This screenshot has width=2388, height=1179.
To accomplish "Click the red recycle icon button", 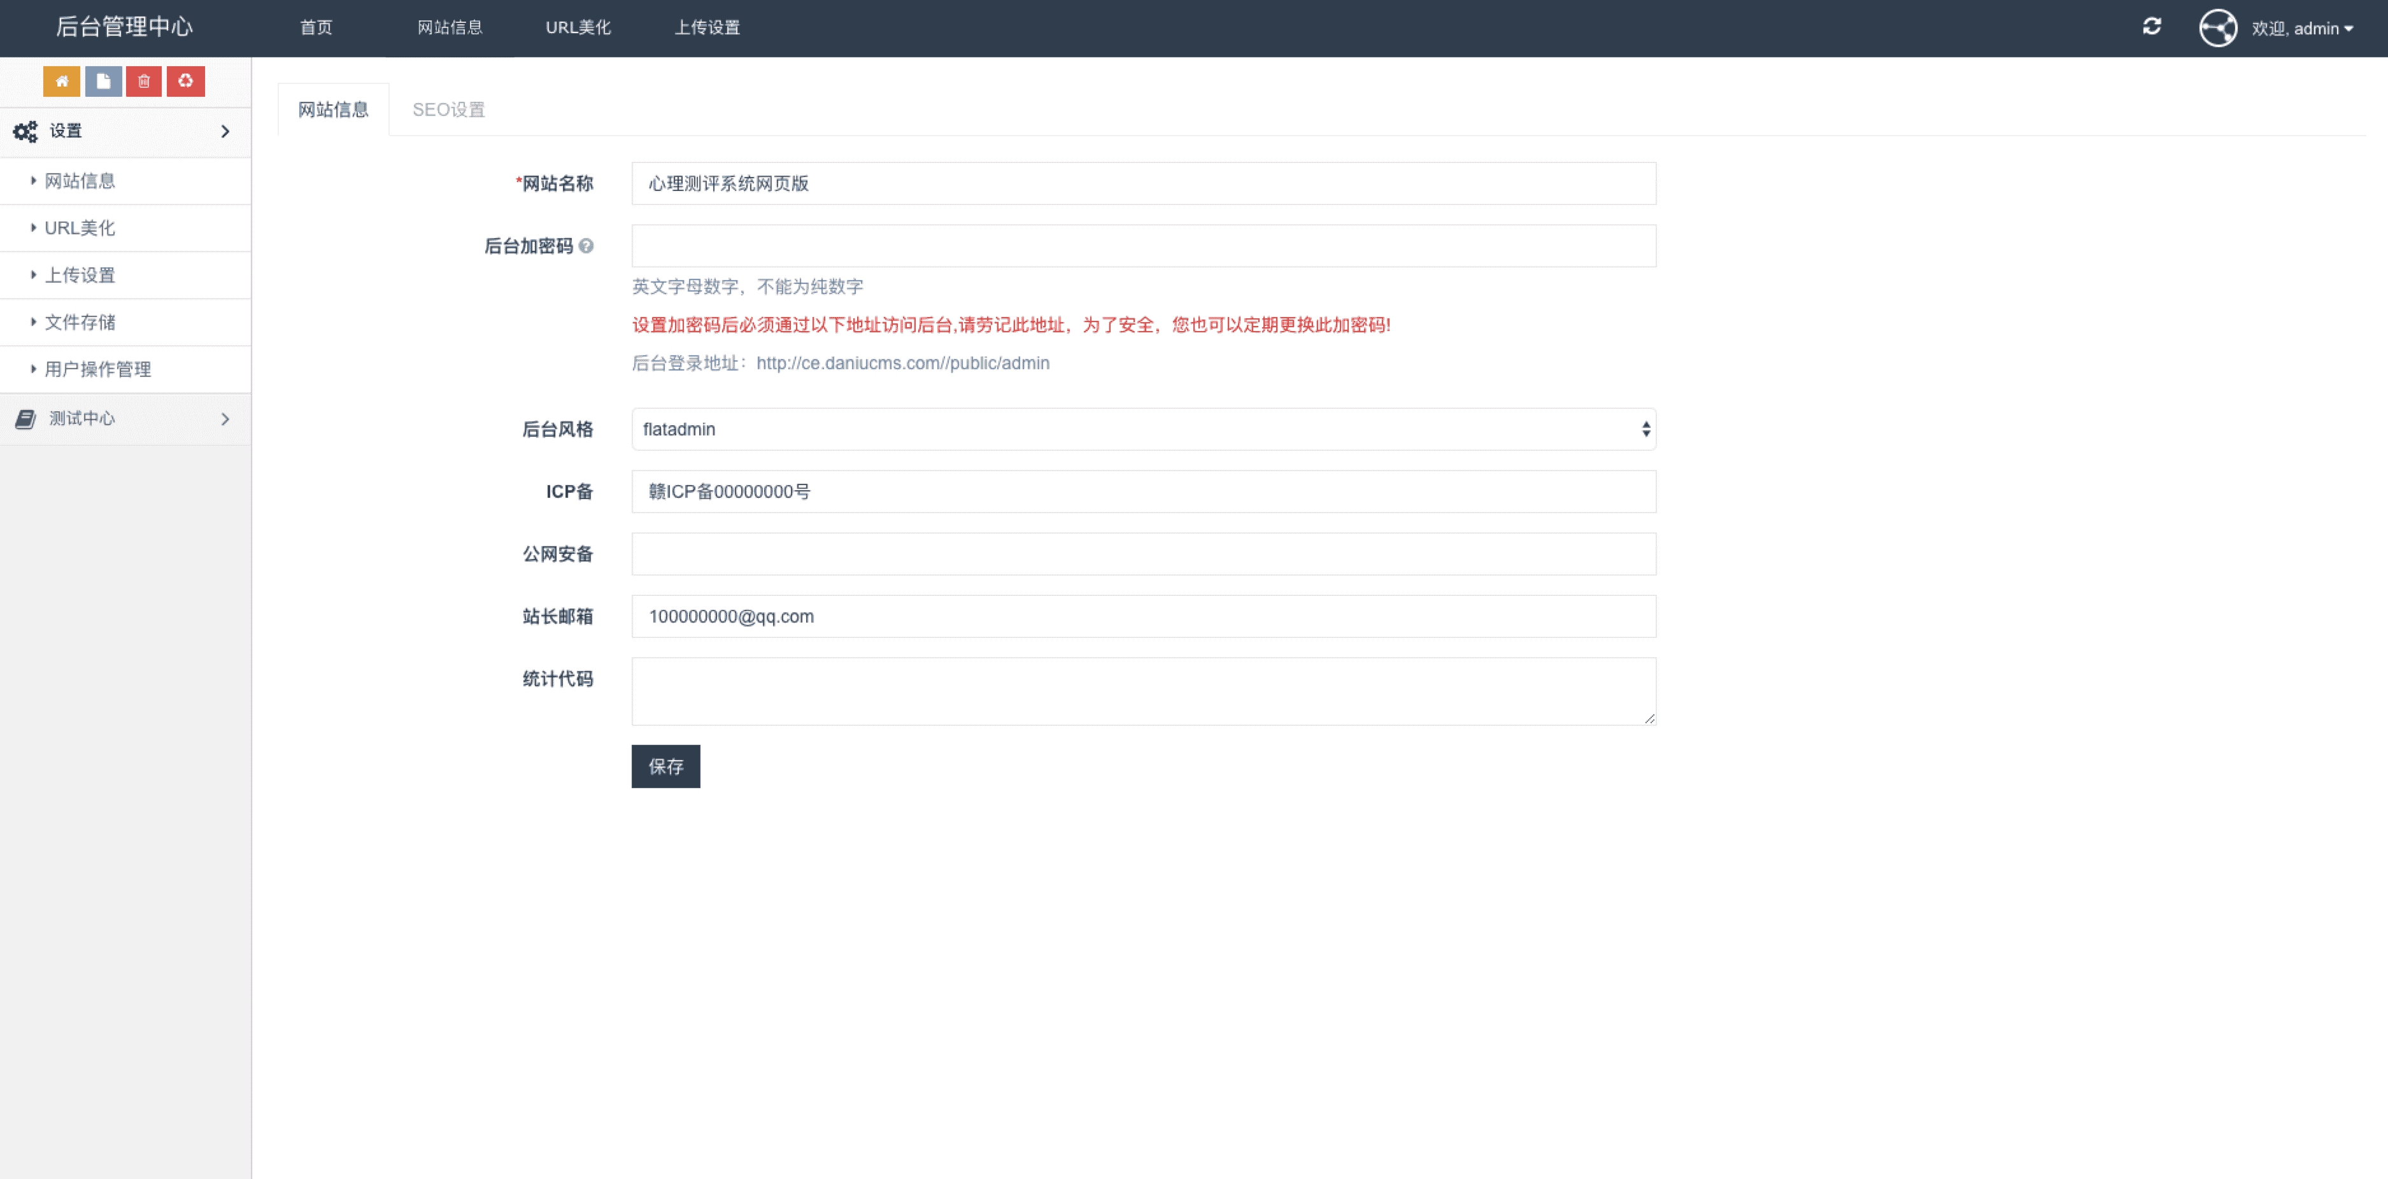I will coord(185,81).
